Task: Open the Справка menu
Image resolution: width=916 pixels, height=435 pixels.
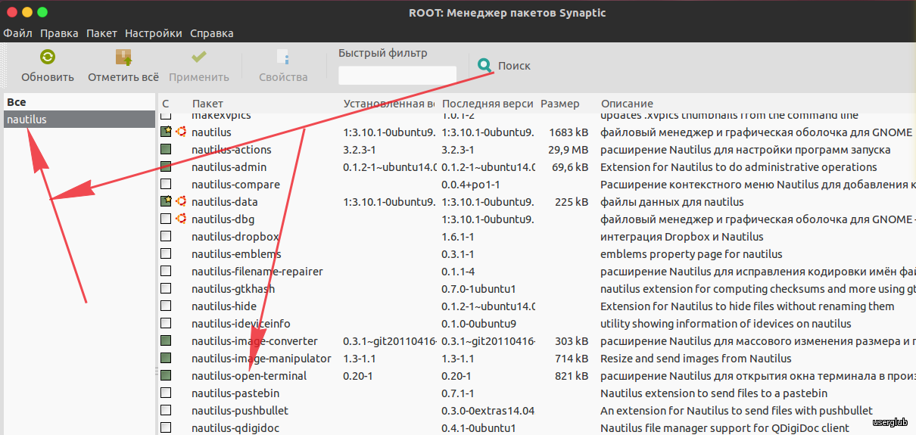Action: tap(212, 33)
